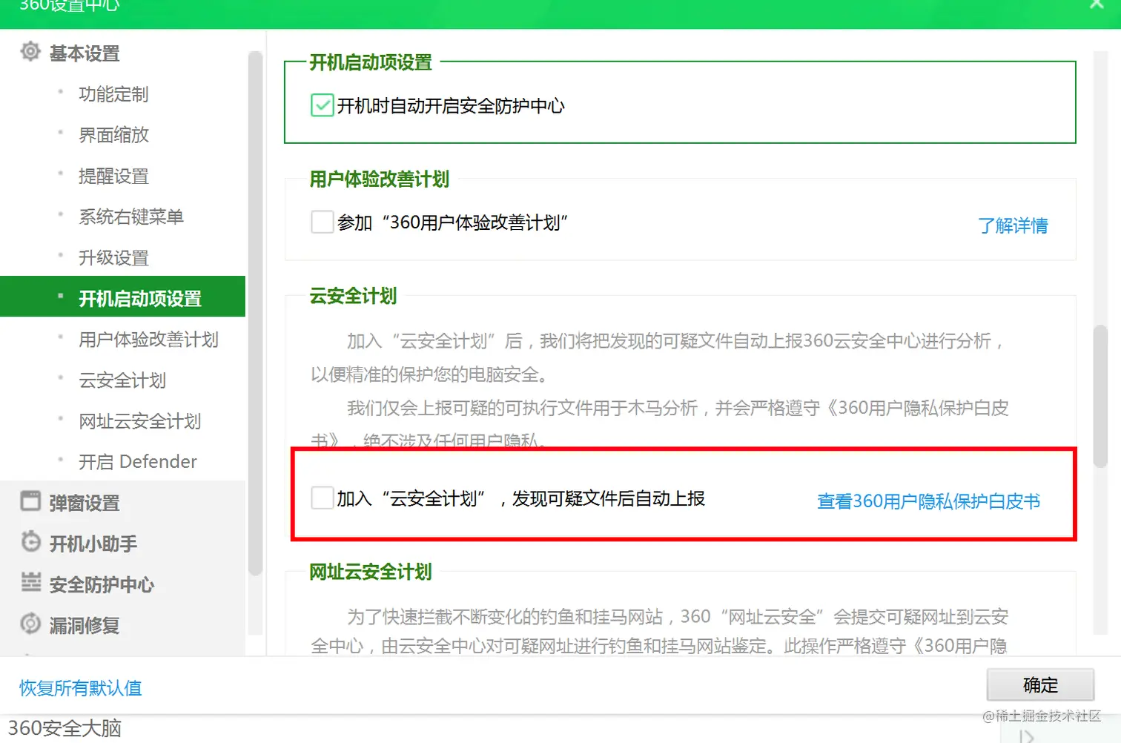Click the list icon beside 安全防护中心
This screenshot has width=1121, height=743.
coord(30,583)
